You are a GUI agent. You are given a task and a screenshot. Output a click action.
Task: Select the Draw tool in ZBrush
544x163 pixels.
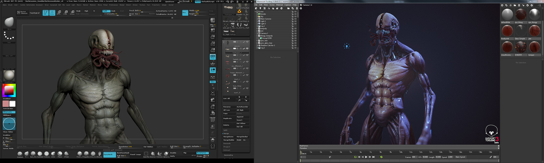pos(52,13)
